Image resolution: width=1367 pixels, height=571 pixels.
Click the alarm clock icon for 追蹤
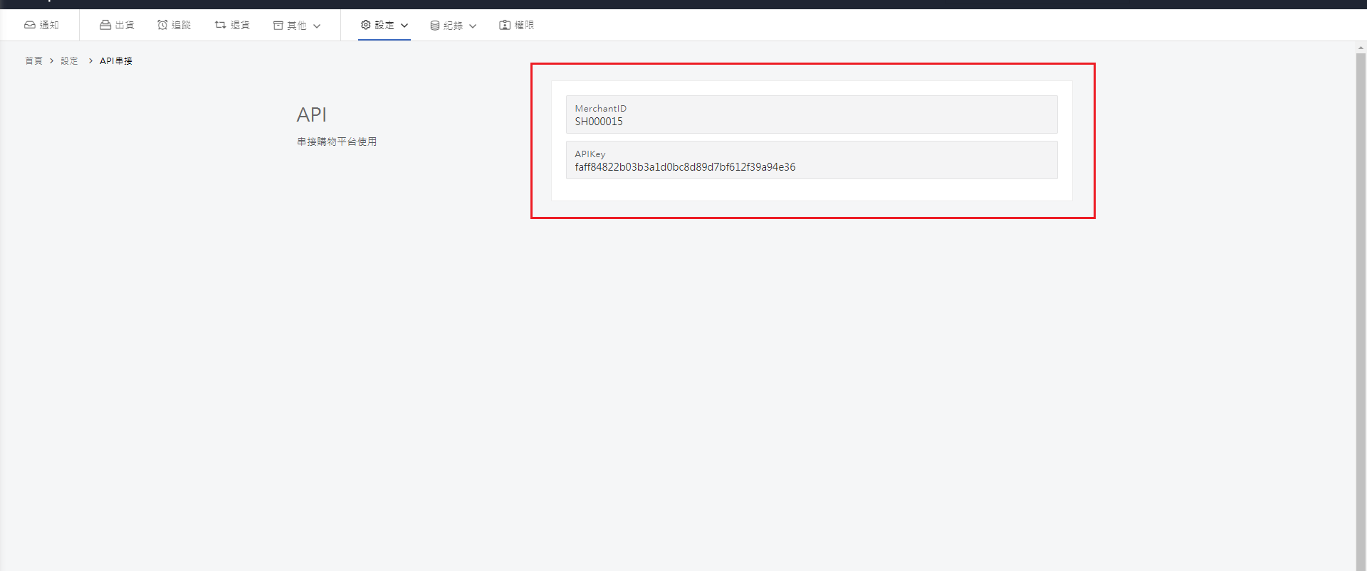[162, 25]
